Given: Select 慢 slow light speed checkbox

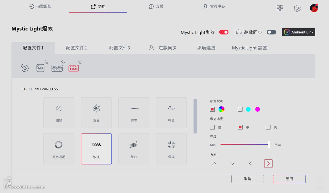Looking at the screenshot, I should click(x=212, y=127).
